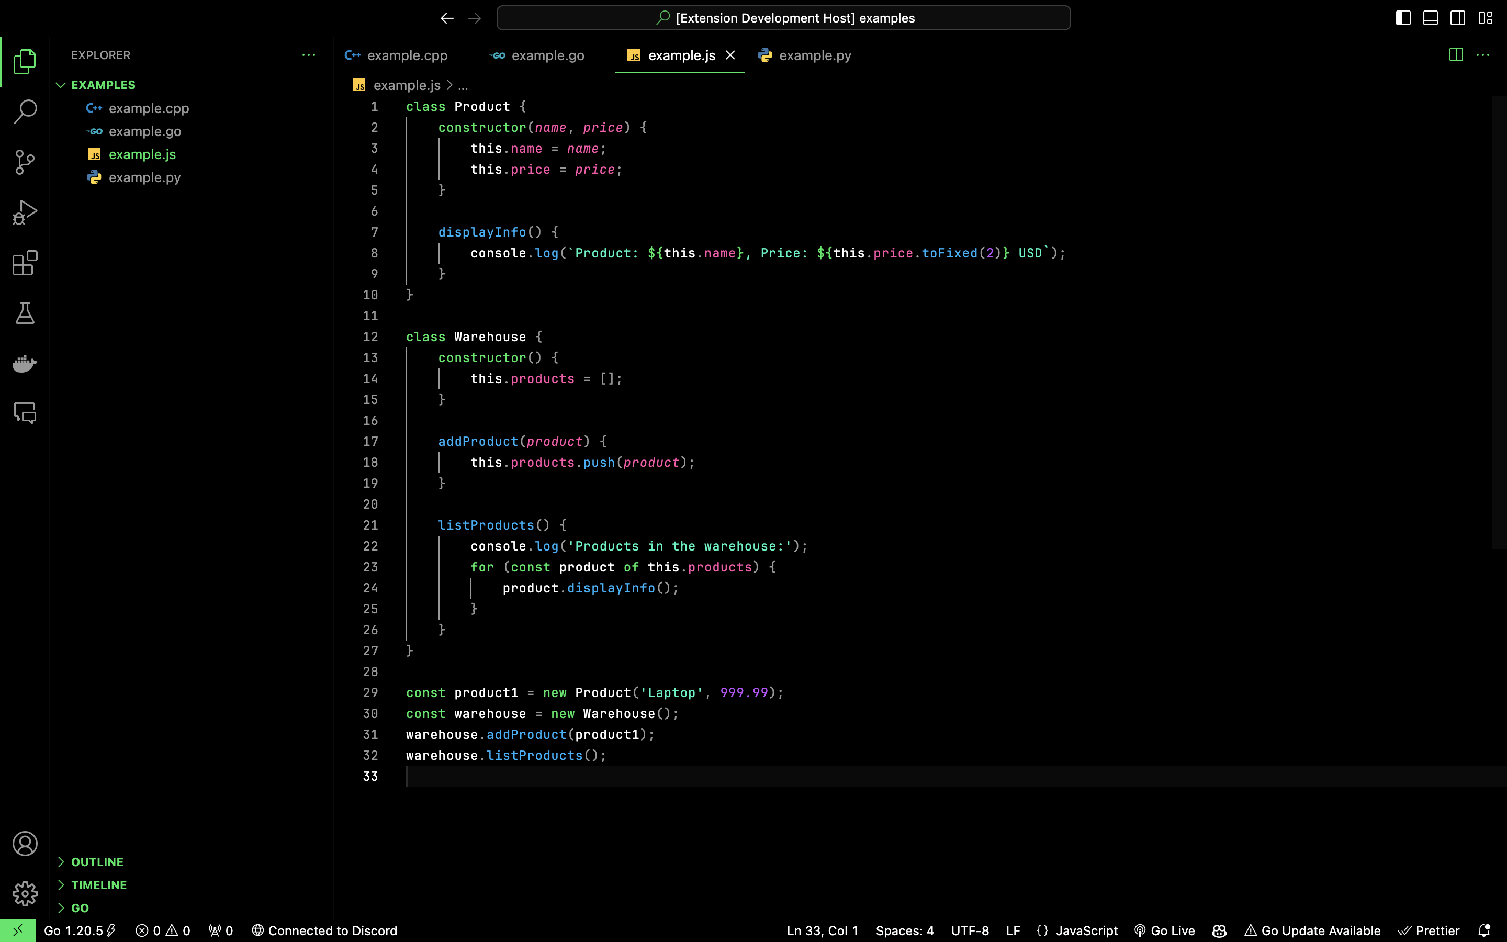The width and height of the screenshot is (1507, 942).
Task: Expand the TIMELINE section
Action: click(x=98, y=884)
